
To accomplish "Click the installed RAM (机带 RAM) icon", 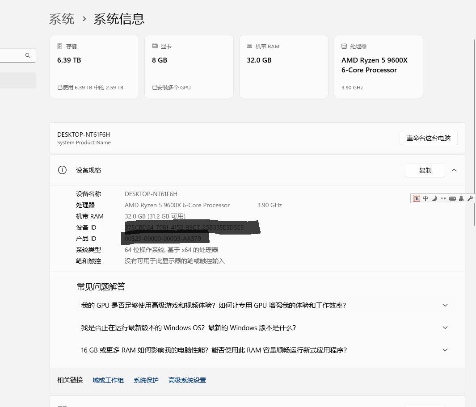I will (249, 46).
